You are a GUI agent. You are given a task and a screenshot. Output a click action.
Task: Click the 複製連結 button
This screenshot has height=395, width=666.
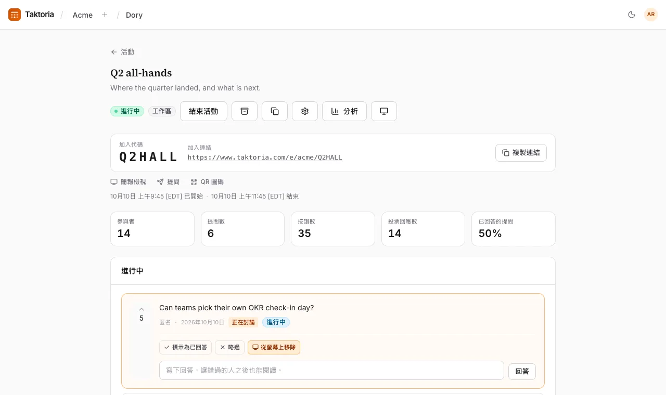pyautogui.click(x=521, y=153)
